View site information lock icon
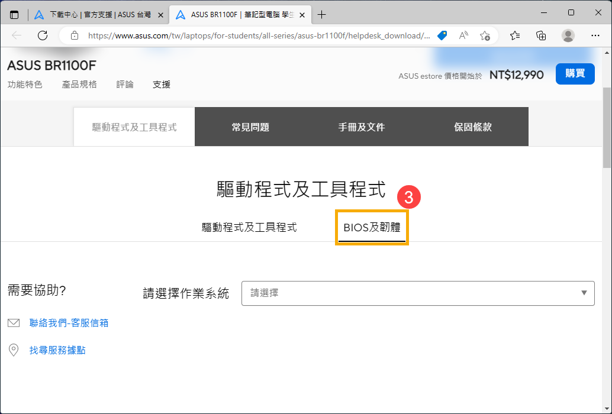612x414 pixels. pyautogui.click(x=74, y=35)
